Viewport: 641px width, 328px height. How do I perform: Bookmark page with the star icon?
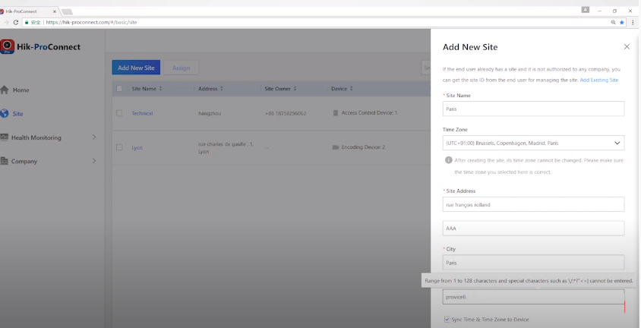click(622, 23)
